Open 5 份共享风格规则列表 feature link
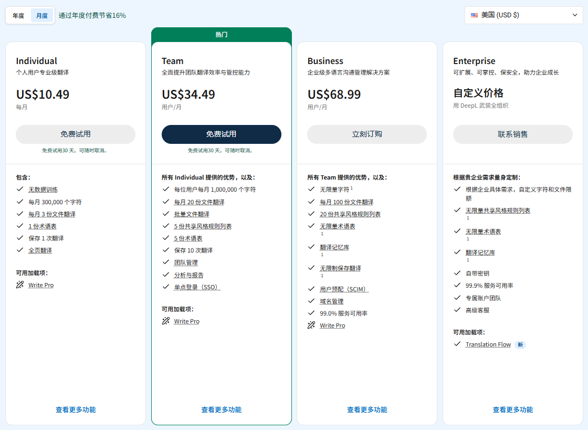The image size is (588, 430). 203,226
